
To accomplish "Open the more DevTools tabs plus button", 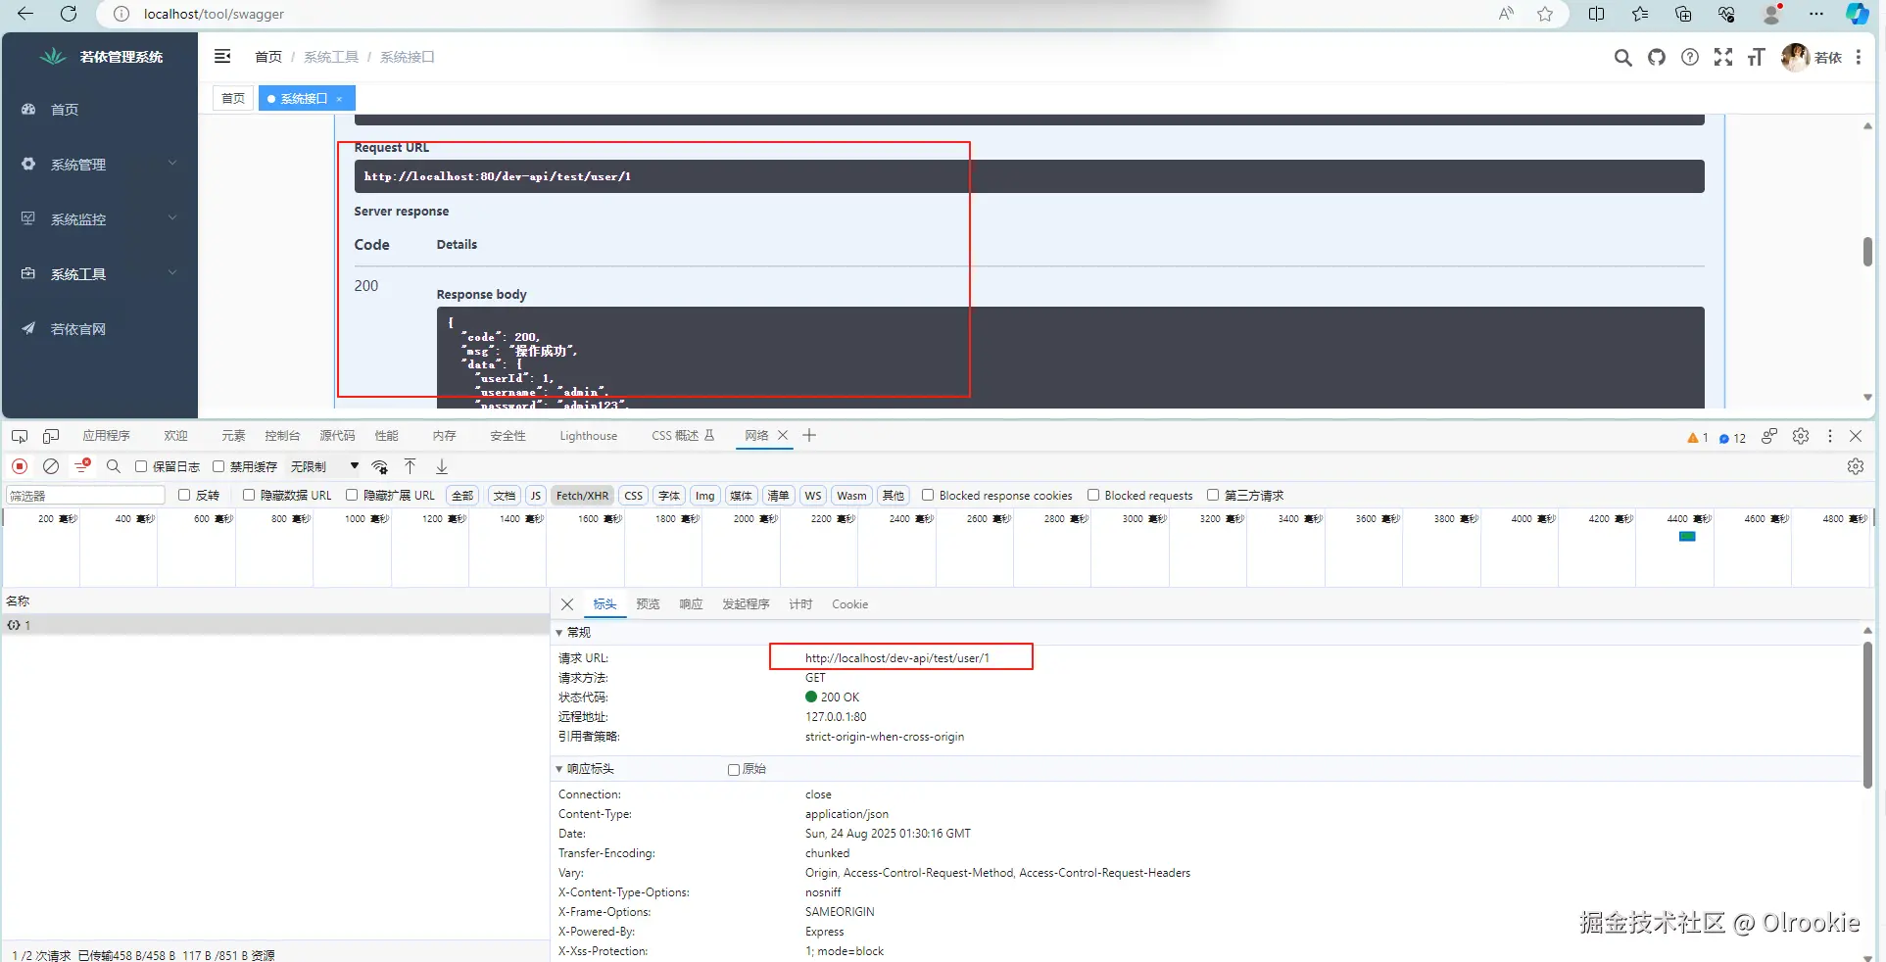I will [x=809, y=435].
